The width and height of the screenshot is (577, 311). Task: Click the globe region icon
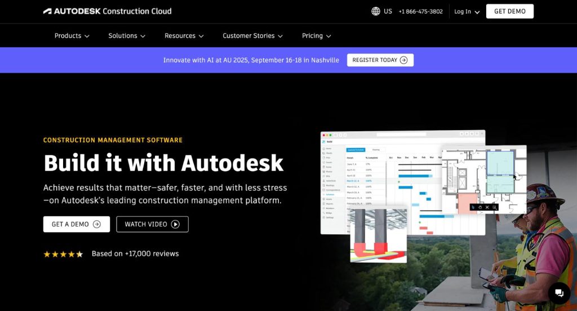pyautogui.click(x=375, y=11)
